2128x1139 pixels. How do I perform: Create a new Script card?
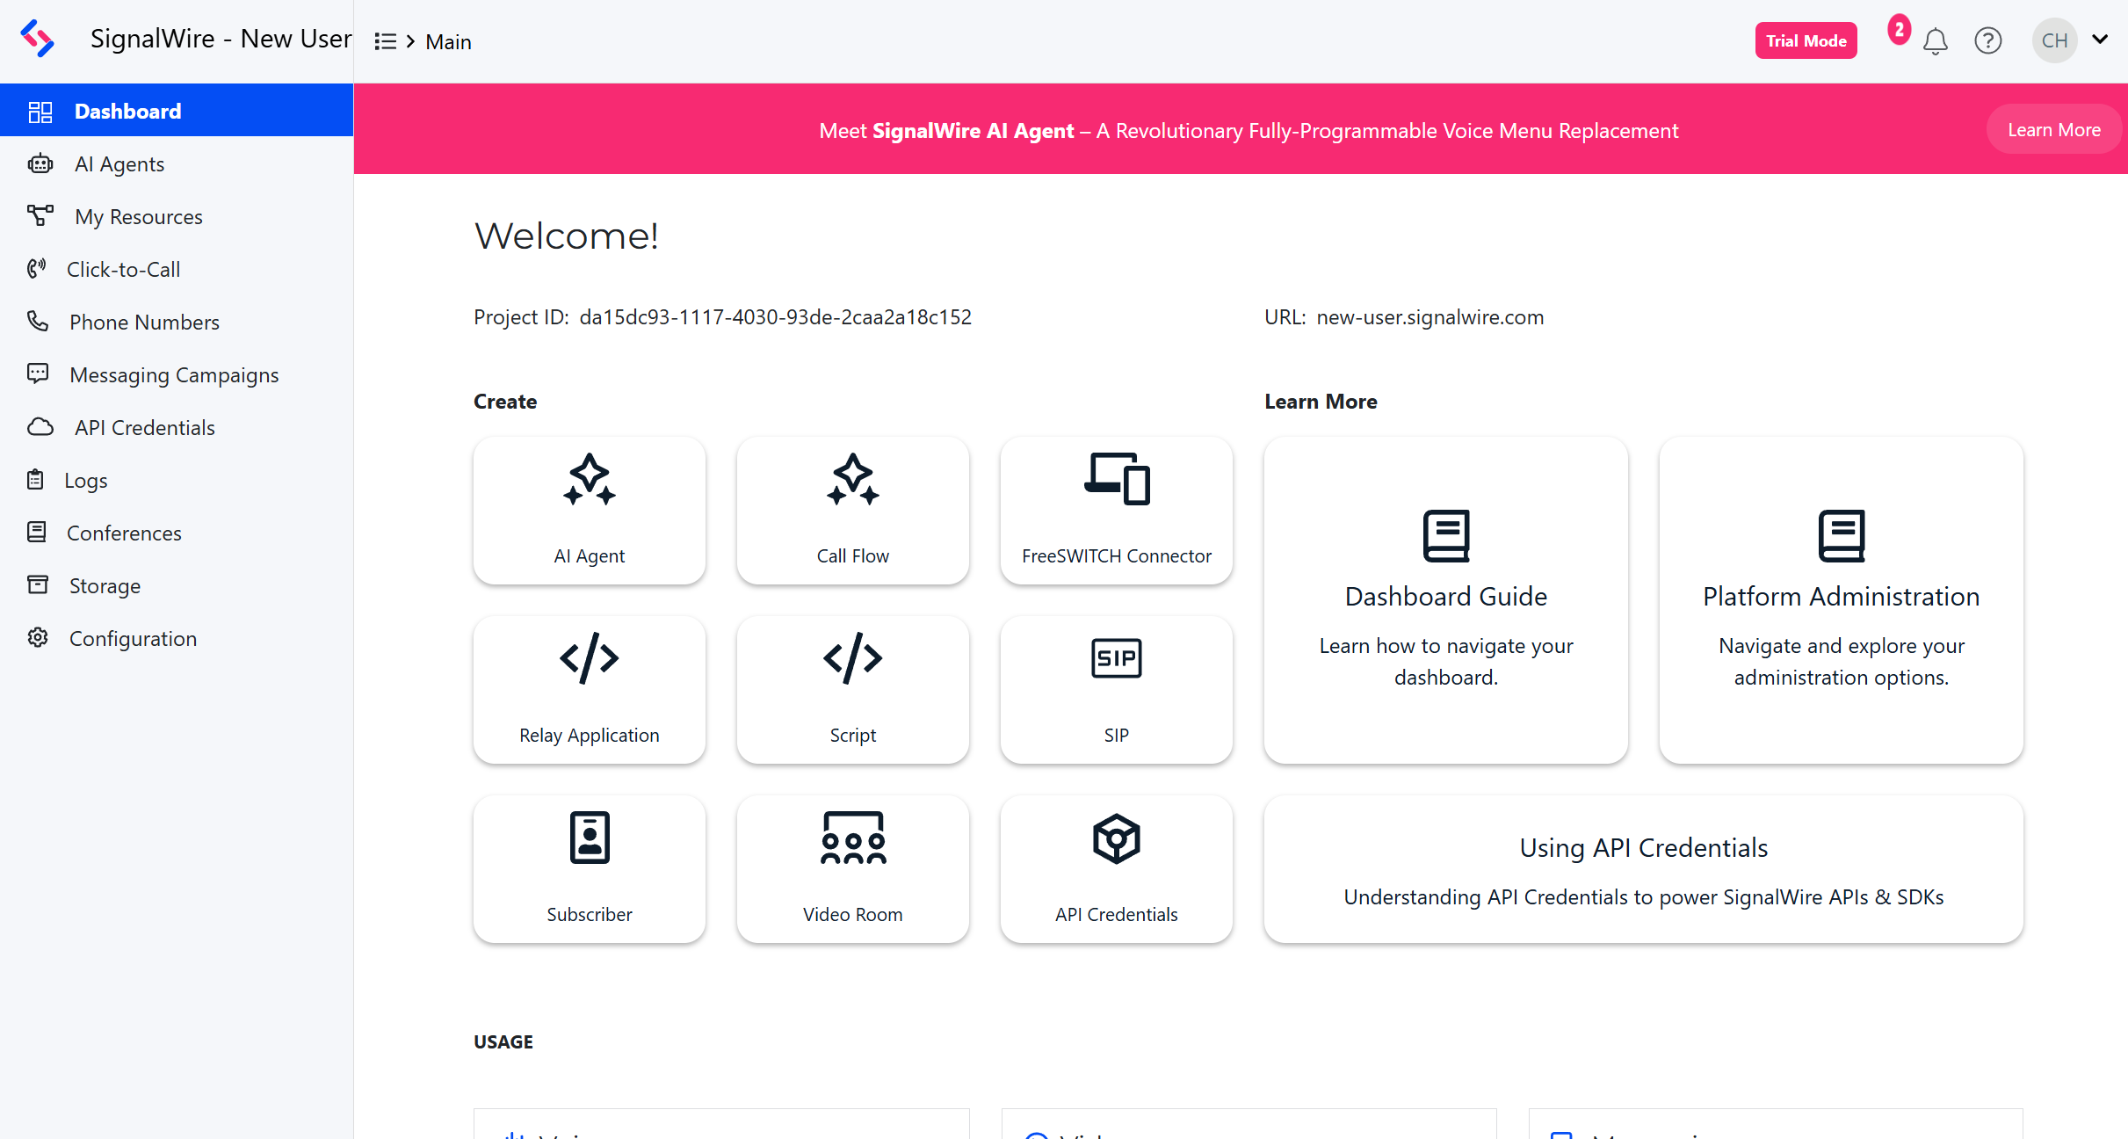(x=852, y=690)
